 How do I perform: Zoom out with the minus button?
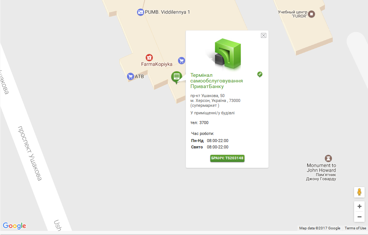pyautogui.click(x=359, y=217)
